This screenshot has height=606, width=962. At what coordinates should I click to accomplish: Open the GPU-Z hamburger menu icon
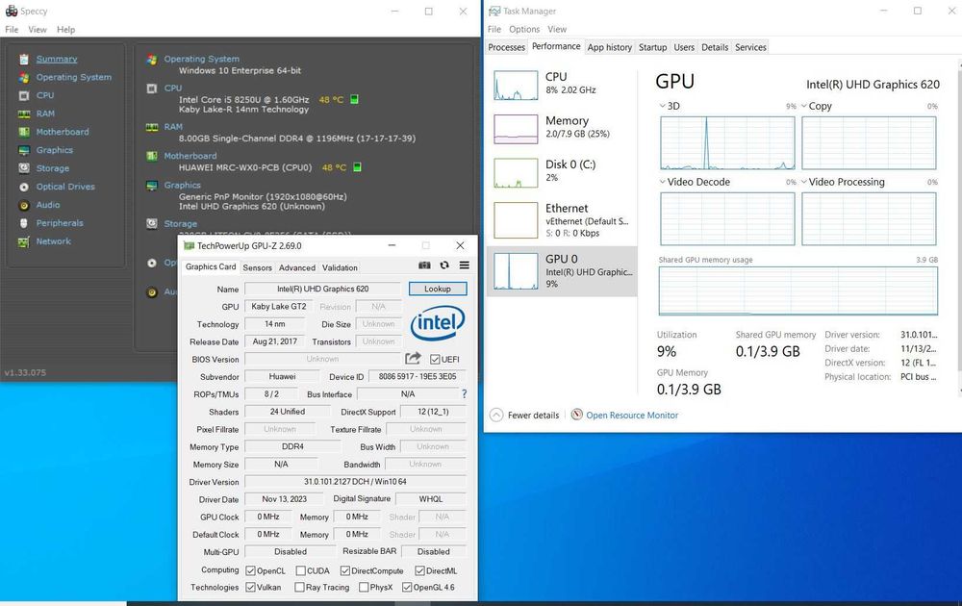pos(465,265)
